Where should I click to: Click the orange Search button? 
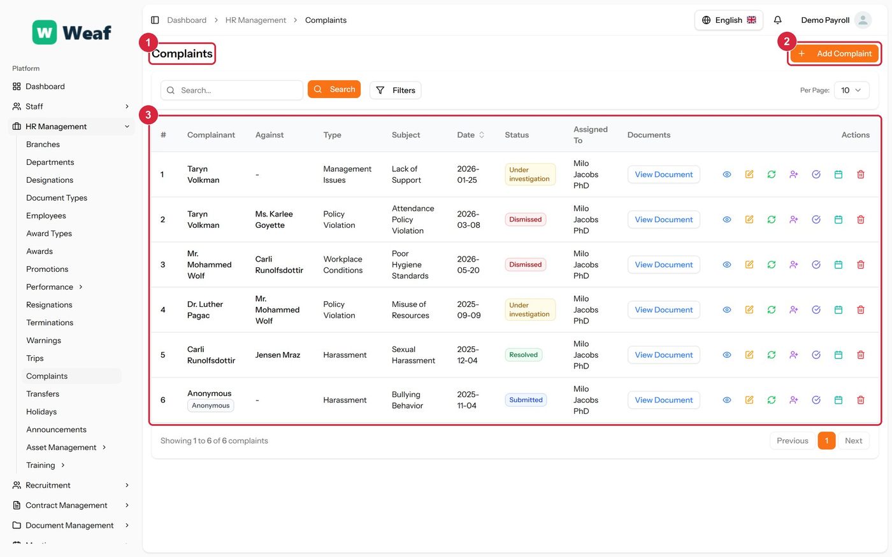pyautogui.click(x=334, y=89)
